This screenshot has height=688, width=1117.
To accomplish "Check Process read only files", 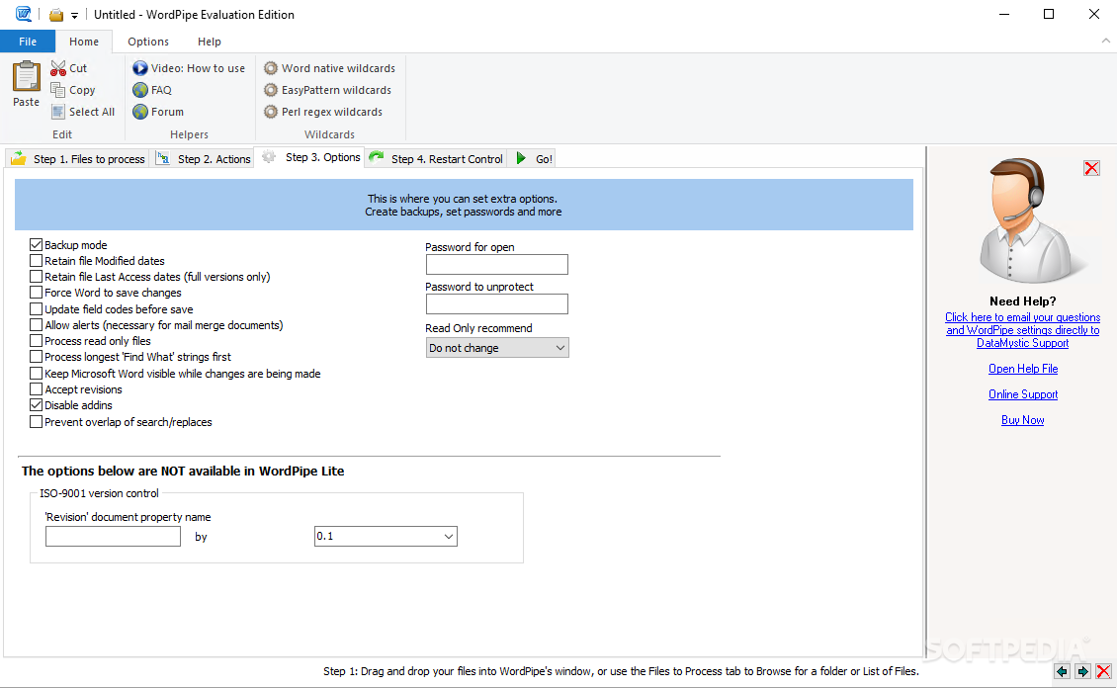I will [37, 341].
